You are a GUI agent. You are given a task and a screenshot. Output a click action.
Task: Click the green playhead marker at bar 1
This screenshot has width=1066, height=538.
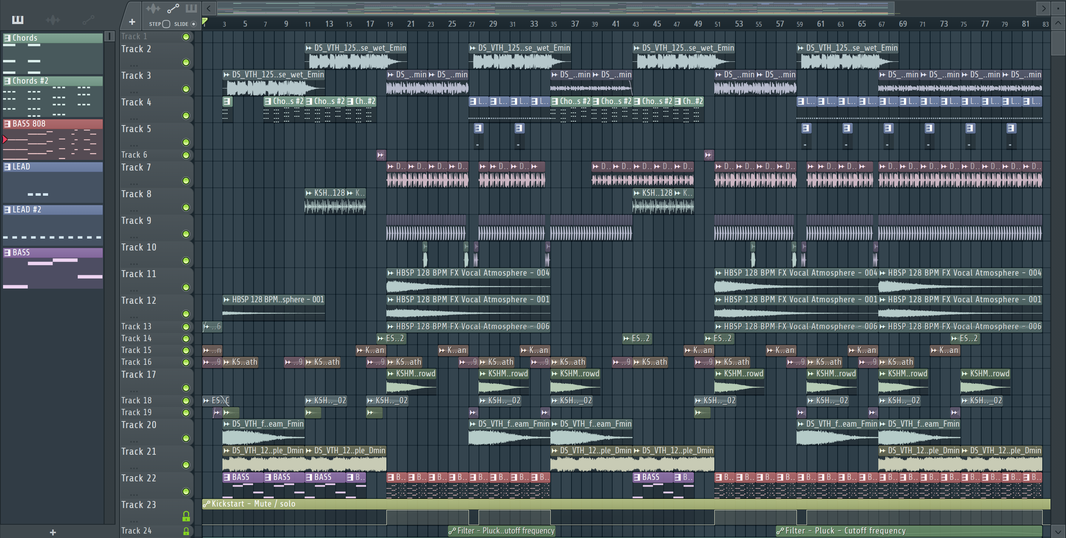coord(205,21)
